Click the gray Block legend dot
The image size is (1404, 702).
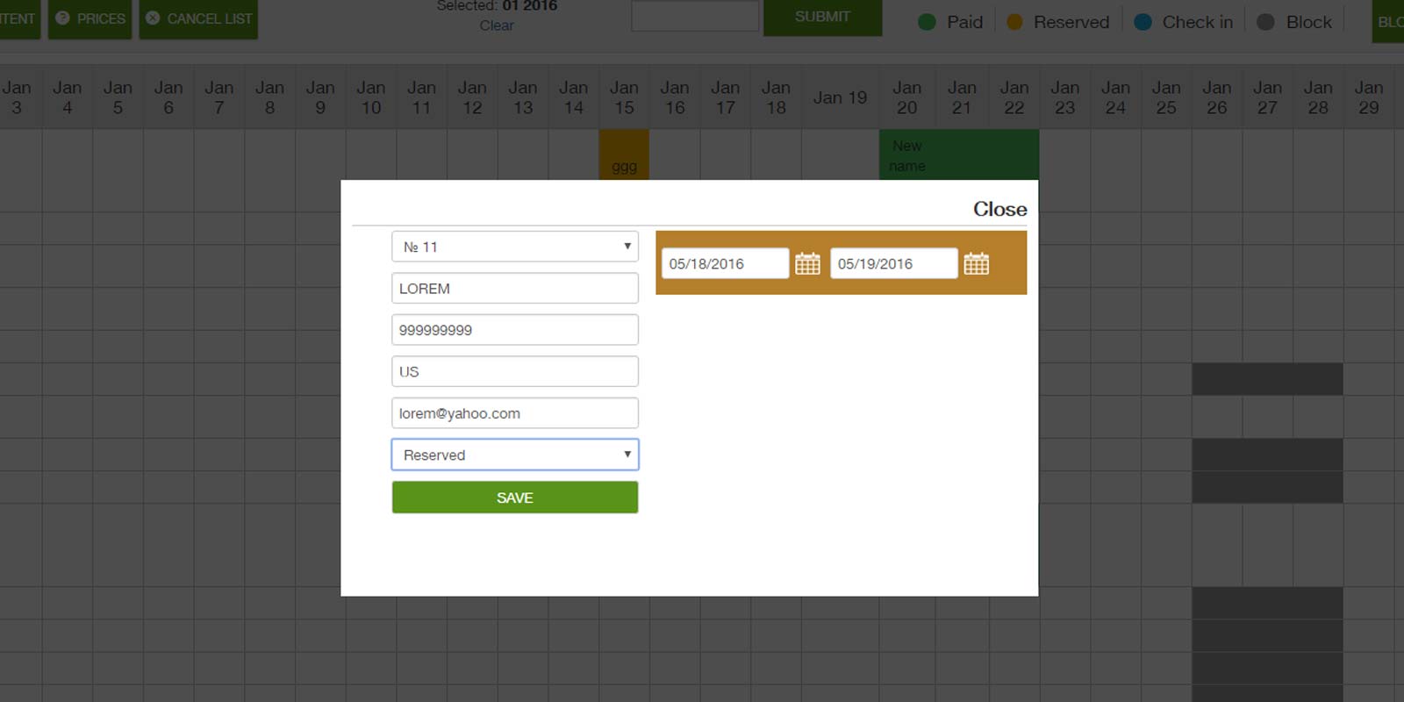tap(1265, 22)
